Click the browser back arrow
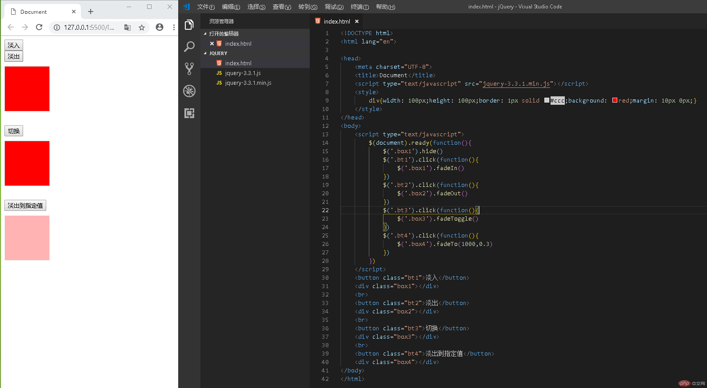This screenshot has width=707, height=388. tap(11, 27)
